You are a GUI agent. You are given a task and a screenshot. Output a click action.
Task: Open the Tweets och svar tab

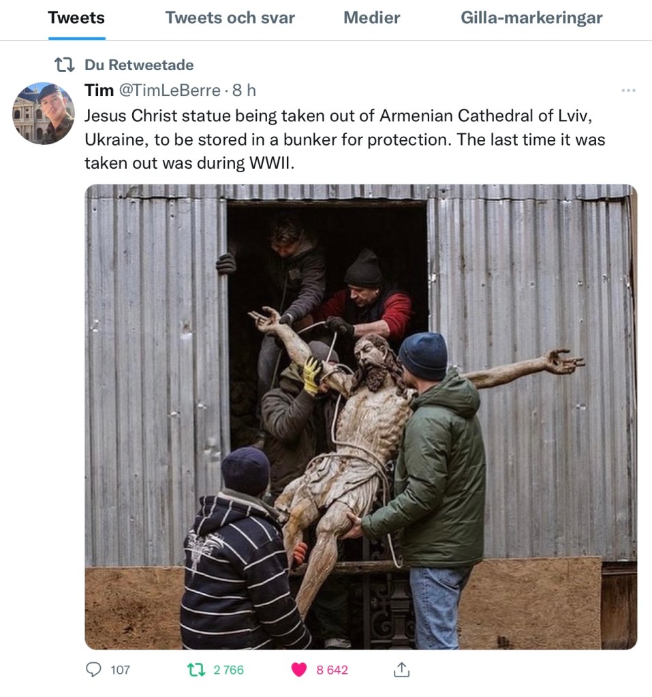coord(230,18)
